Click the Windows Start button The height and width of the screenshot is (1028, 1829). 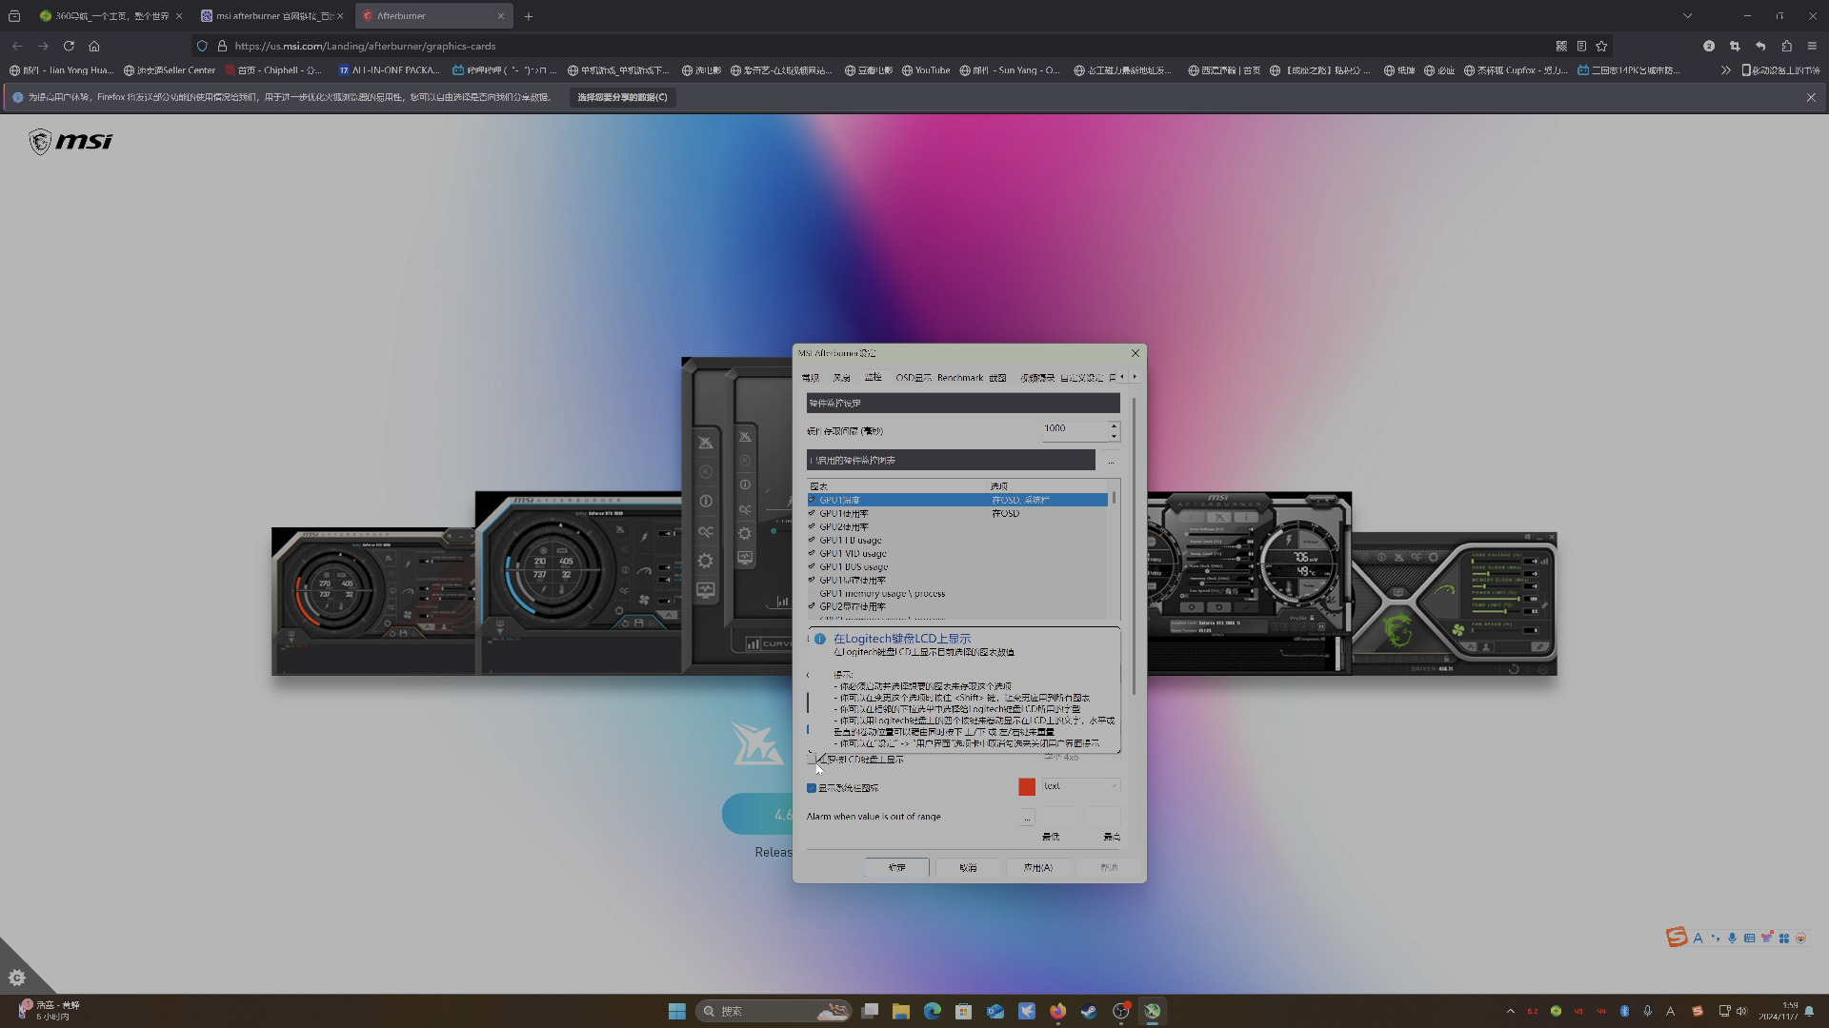[677, 1011]
